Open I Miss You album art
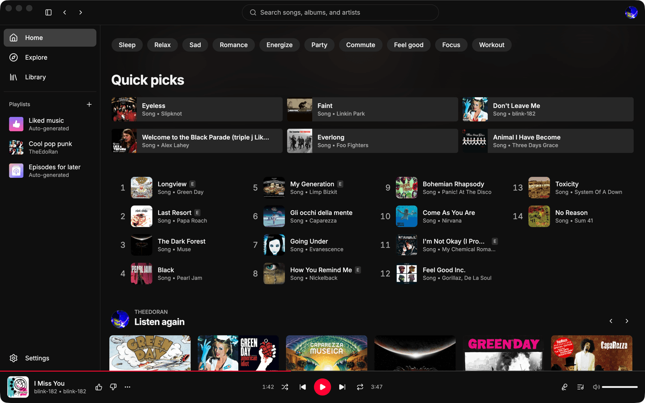 tap(18, 387)
